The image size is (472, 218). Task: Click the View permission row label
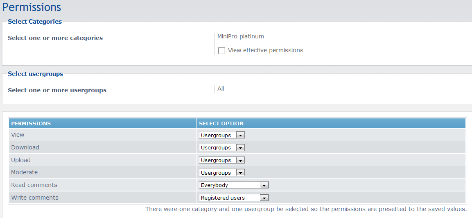pyautogui.click(x=18, y=135)
